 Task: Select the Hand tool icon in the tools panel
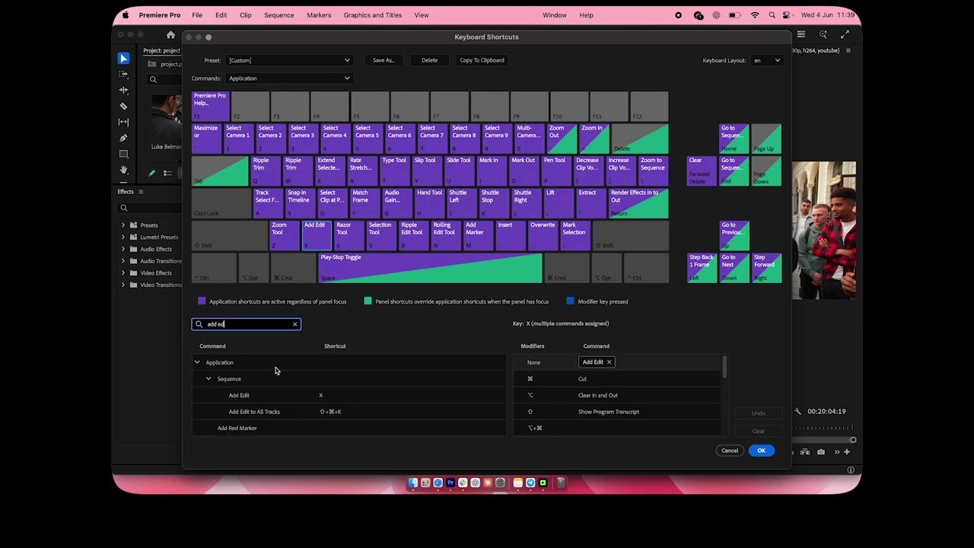(x=123, y=170)
